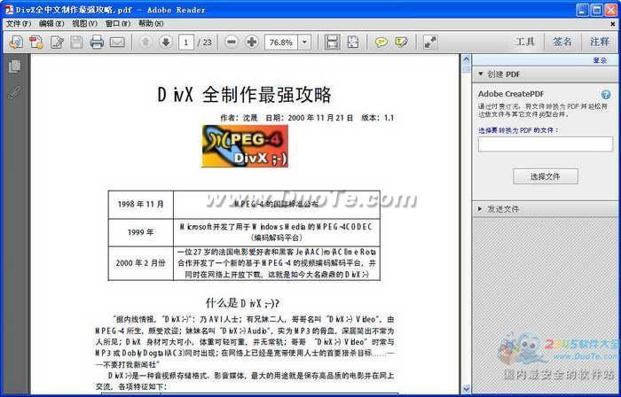Click the / 23 total pages label
This screenshot has height=397, width=621.
tap(205, 42)
